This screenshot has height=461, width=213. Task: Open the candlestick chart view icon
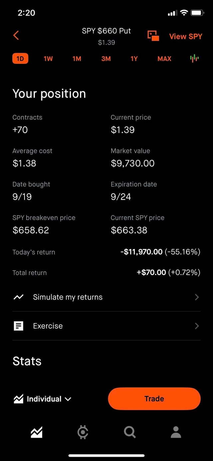194,59
